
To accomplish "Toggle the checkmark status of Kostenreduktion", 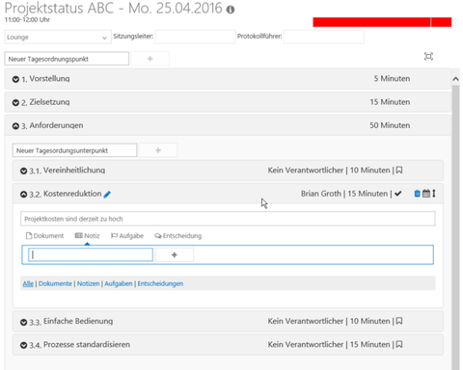I will (398, 194).
